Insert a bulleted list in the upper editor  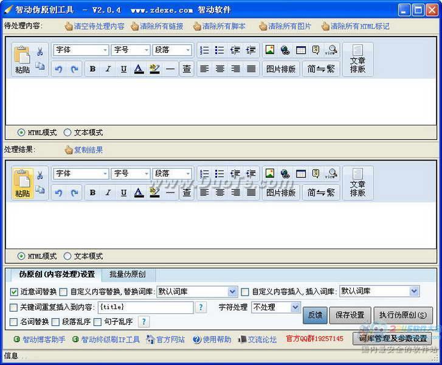pyautogui.click(x=219, y=50)
